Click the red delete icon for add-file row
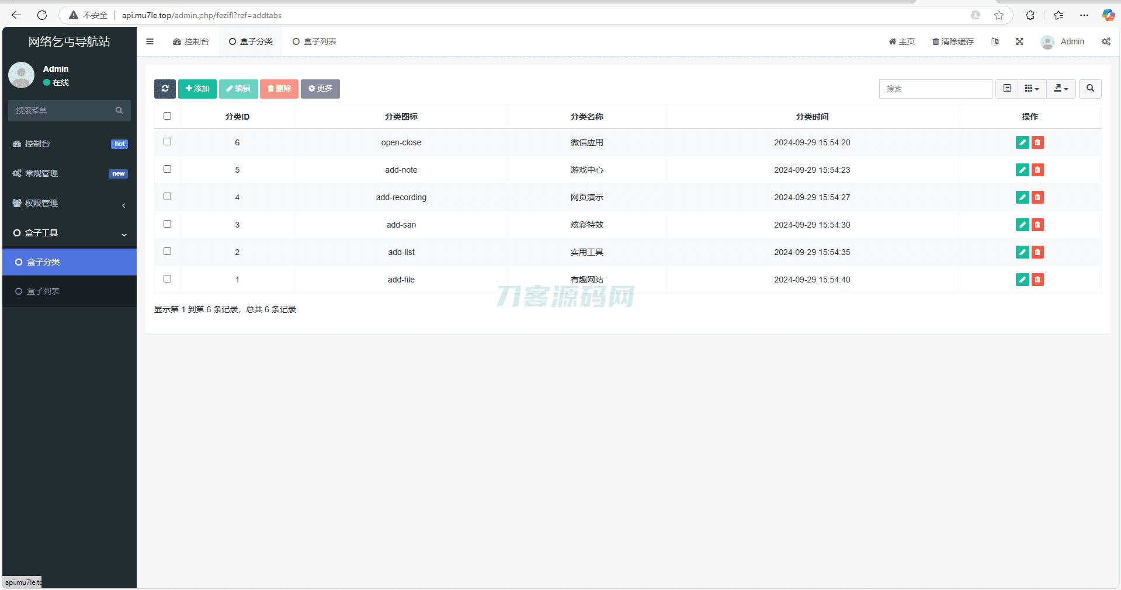This screenshot has height=590, width=1121. click(x=1037, y=280)
